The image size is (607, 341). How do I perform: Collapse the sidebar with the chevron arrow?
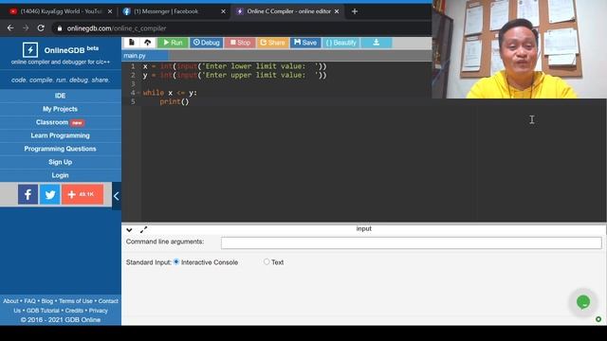pyautogui.click(x=117, y=196)
